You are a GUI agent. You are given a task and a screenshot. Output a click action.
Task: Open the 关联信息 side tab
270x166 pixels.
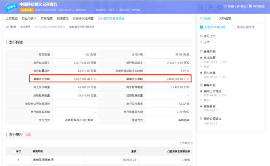tap(225, 18)
